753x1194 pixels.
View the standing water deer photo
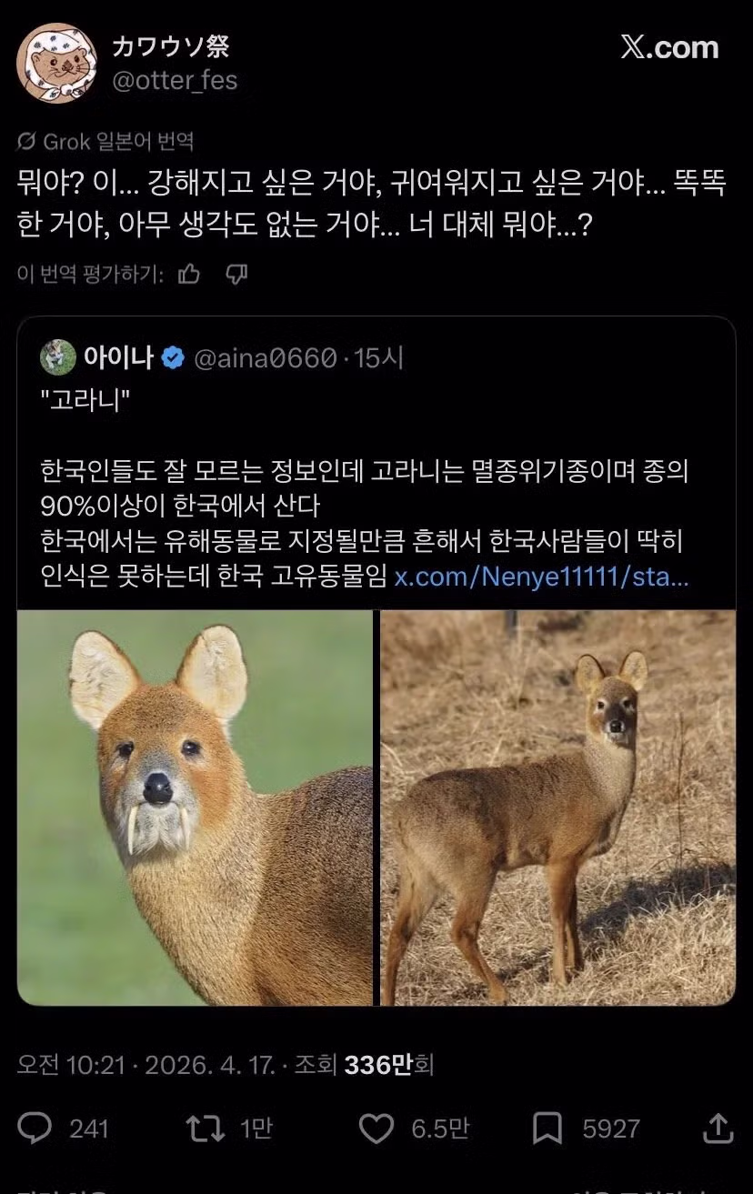point(557,807)
